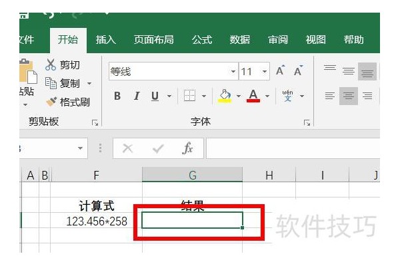Select column B header
Image resolution: width=400 pixels, height=266 pixels.
point(45,175)
